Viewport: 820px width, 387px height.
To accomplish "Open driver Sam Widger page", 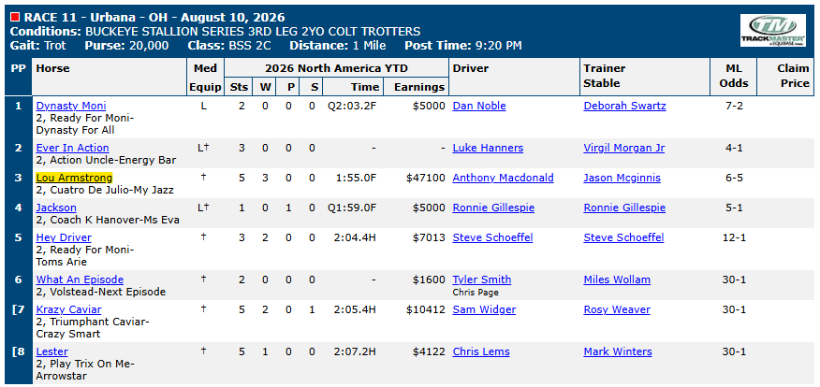I will (x=484, y=309).
